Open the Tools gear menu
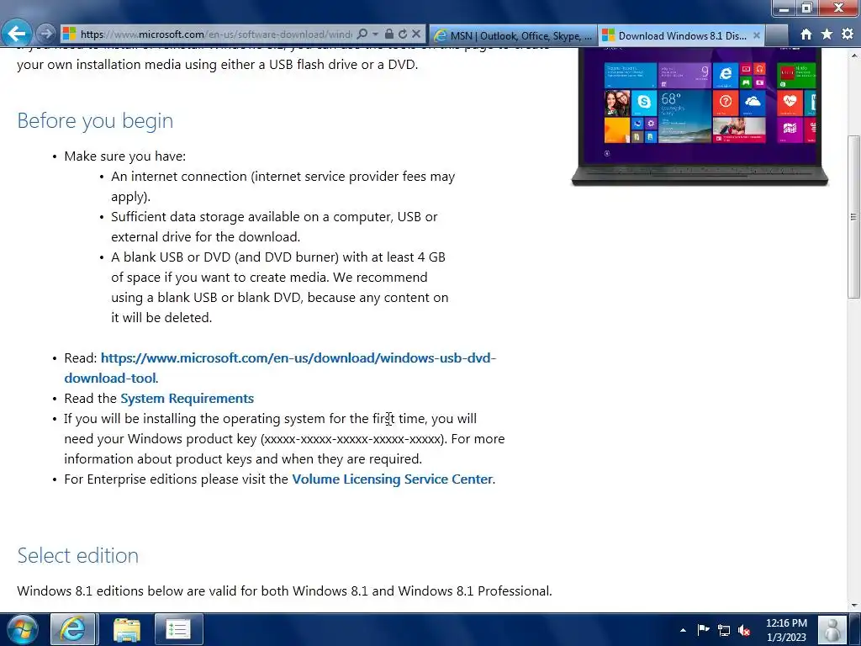The height and width of the screenshot is (646, 861). [x=848, y=34]
